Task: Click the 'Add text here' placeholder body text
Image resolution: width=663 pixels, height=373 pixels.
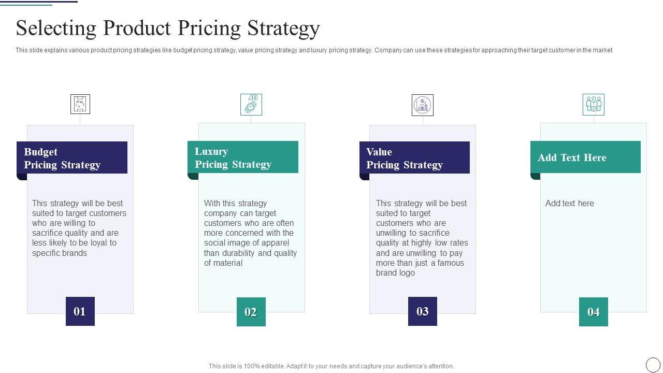Action: coord(570,204)
